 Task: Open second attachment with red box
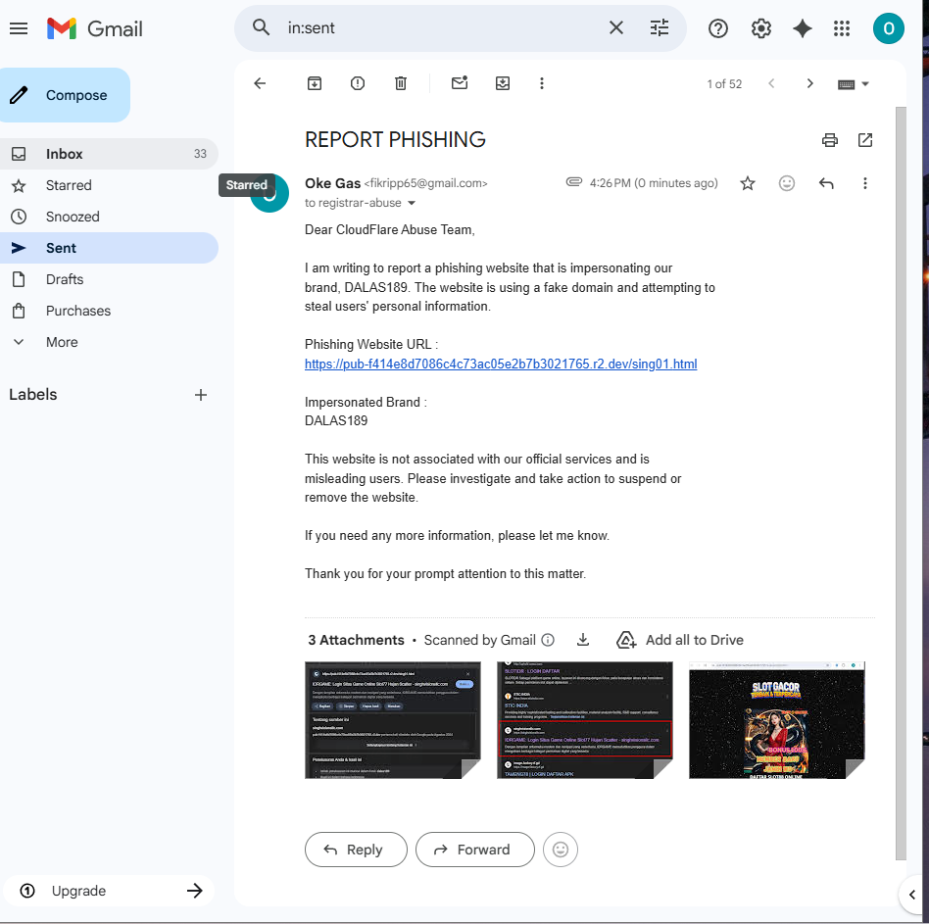(585, 720)
